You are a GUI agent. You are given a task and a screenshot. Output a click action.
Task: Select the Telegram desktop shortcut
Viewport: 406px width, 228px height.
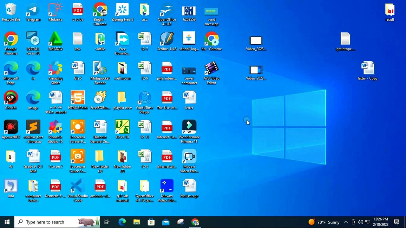pyautogui.click(x=33, y=13)
